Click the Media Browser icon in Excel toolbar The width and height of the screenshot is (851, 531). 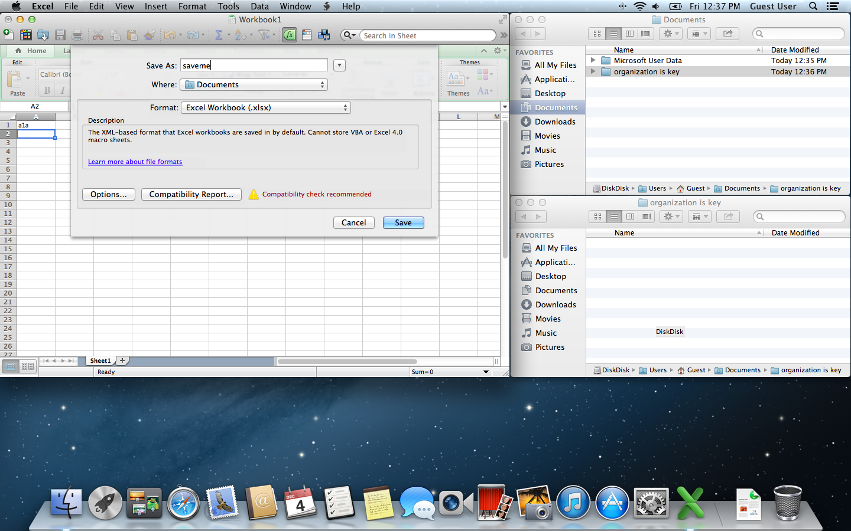(324, 35)
